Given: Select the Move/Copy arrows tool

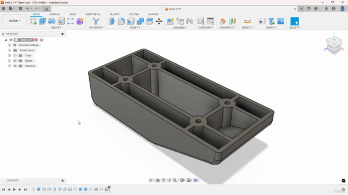Looking at the screenshot, I should [x=159, y=21].
